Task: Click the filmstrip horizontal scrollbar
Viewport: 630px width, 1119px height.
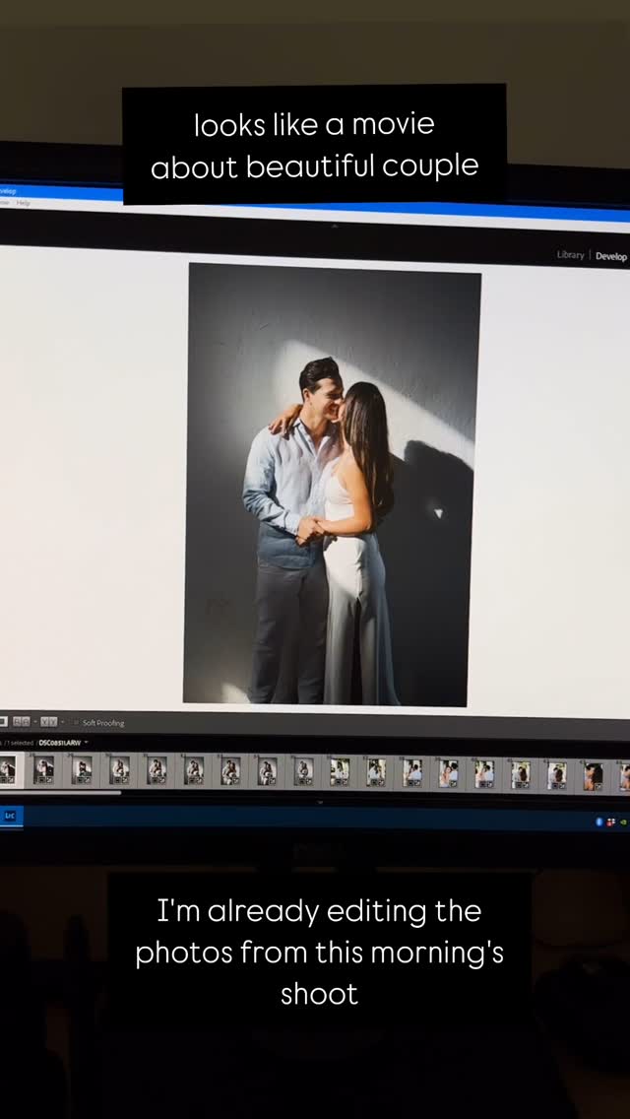Action: coord(60,792)
